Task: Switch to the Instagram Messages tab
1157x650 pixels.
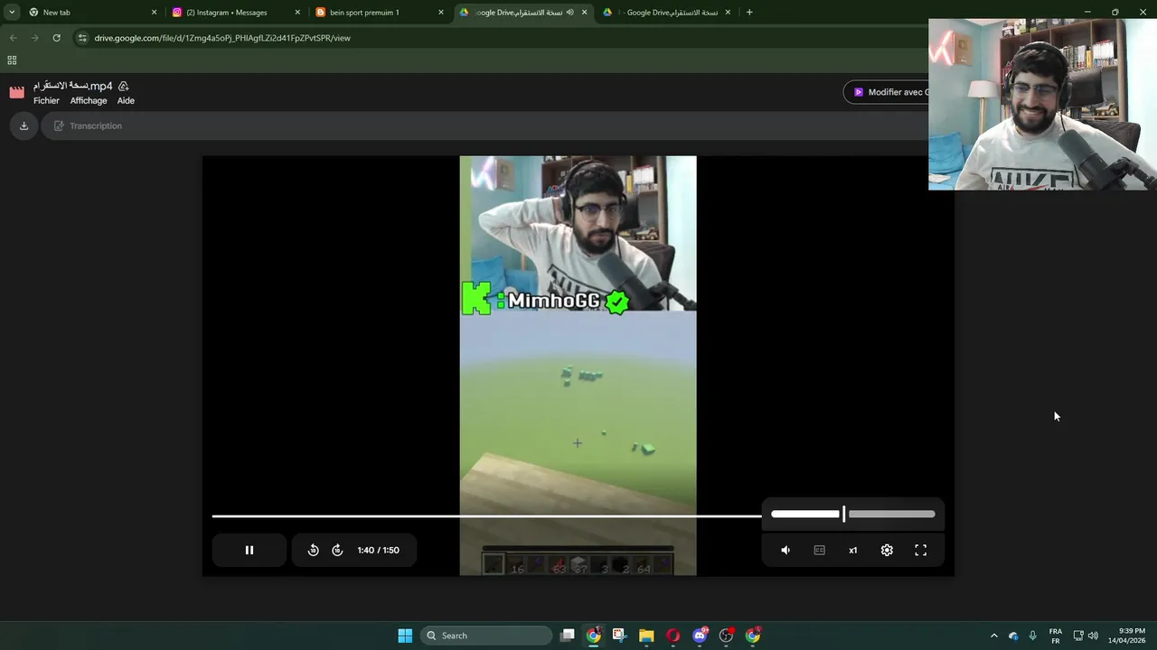Action: 234,13
